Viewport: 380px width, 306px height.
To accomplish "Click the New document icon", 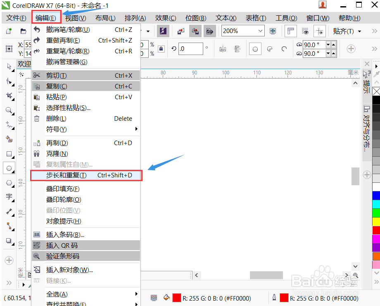I will pyautogui.click(x=9, y=31).
